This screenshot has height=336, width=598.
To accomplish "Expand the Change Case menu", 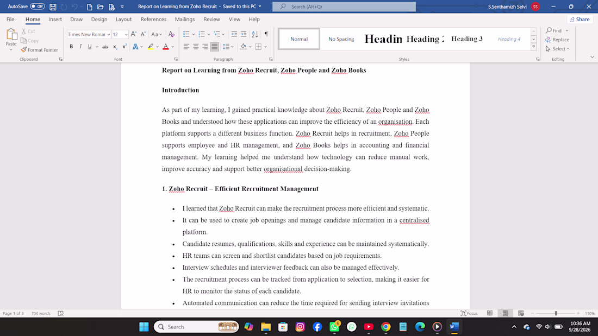I will [157, 34].
